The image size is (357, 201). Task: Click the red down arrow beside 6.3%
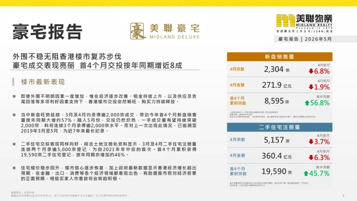click(311, 157)
